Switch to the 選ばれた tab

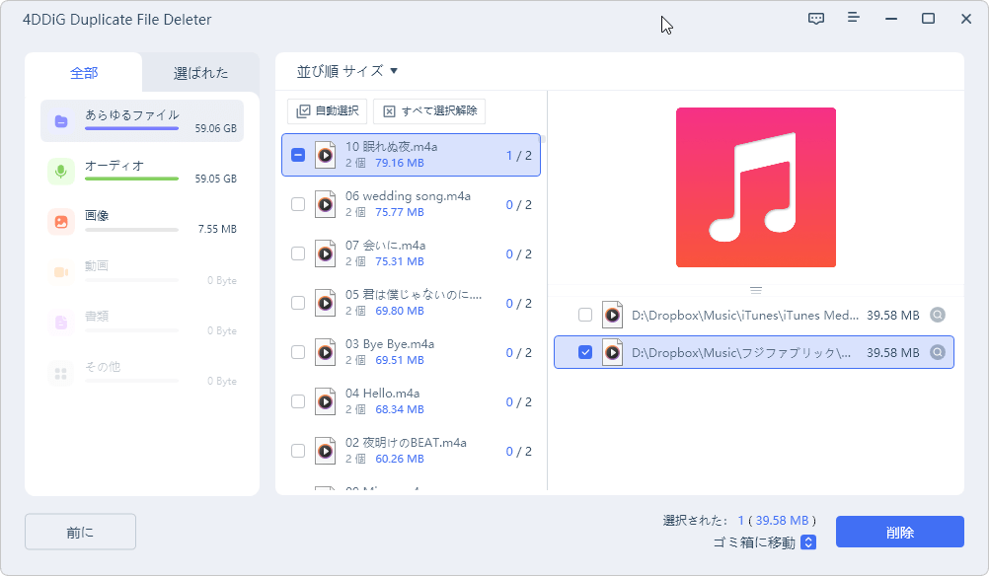200,73
